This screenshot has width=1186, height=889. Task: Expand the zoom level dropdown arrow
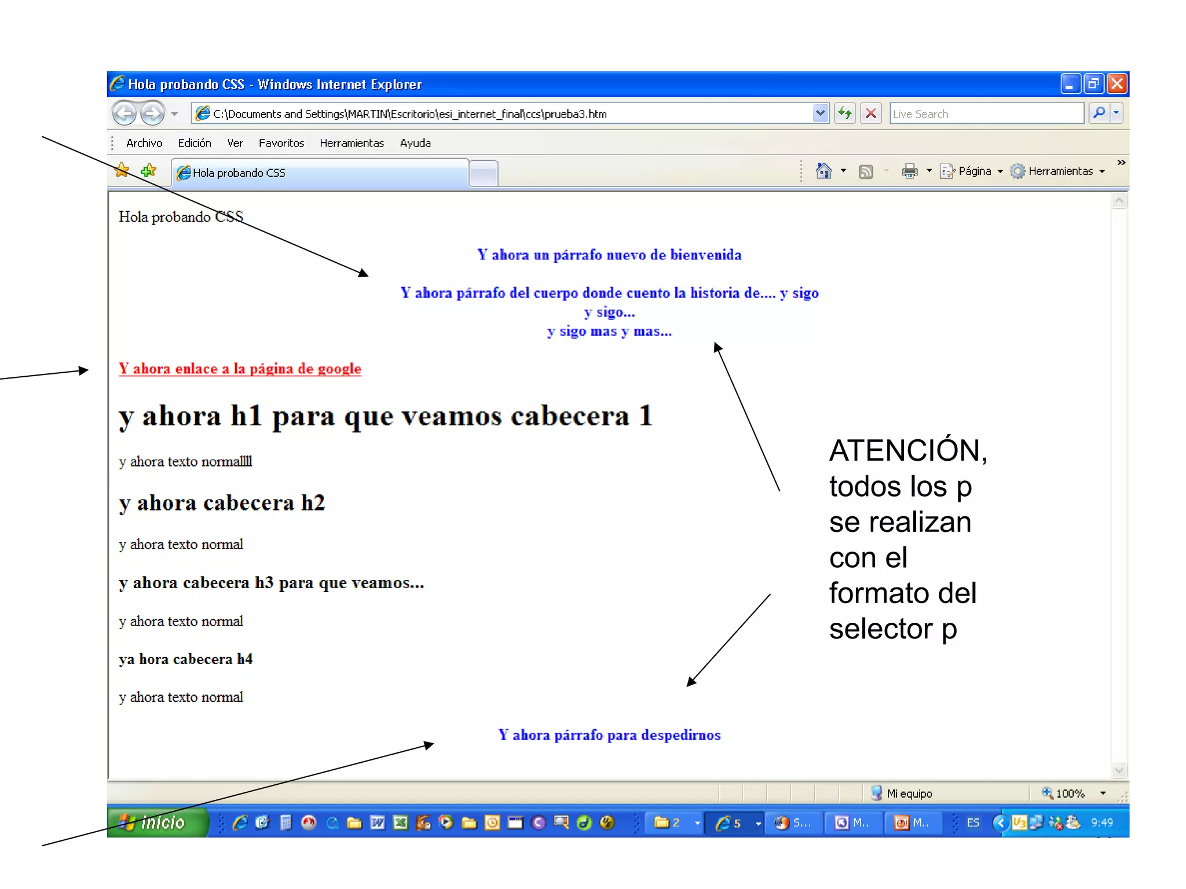click(1103, 794)
